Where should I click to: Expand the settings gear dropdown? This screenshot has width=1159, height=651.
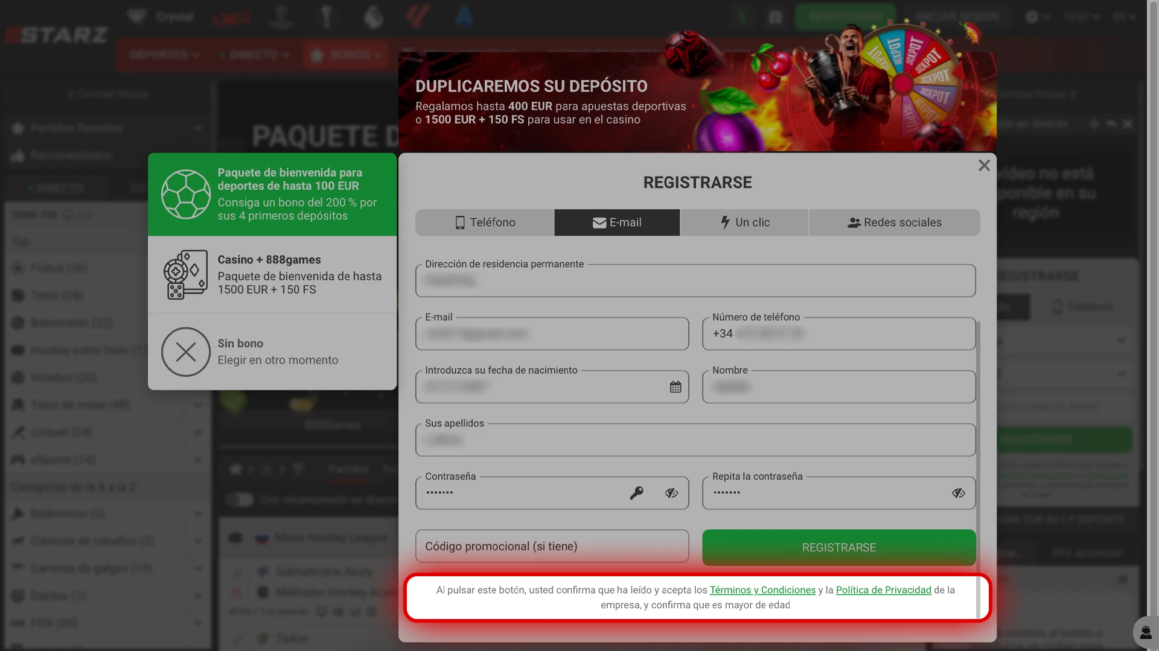(1037, 17)
